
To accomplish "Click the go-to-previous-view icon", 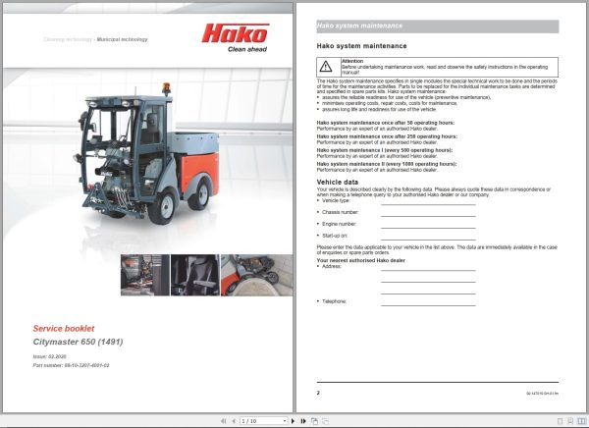I will point(314,421).
